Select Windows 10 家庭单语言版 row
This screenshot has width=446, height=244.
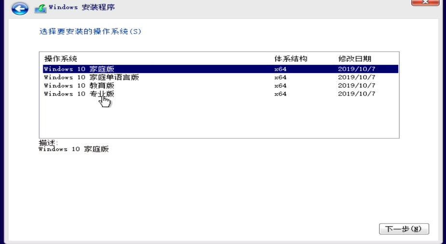coord(221,77)
